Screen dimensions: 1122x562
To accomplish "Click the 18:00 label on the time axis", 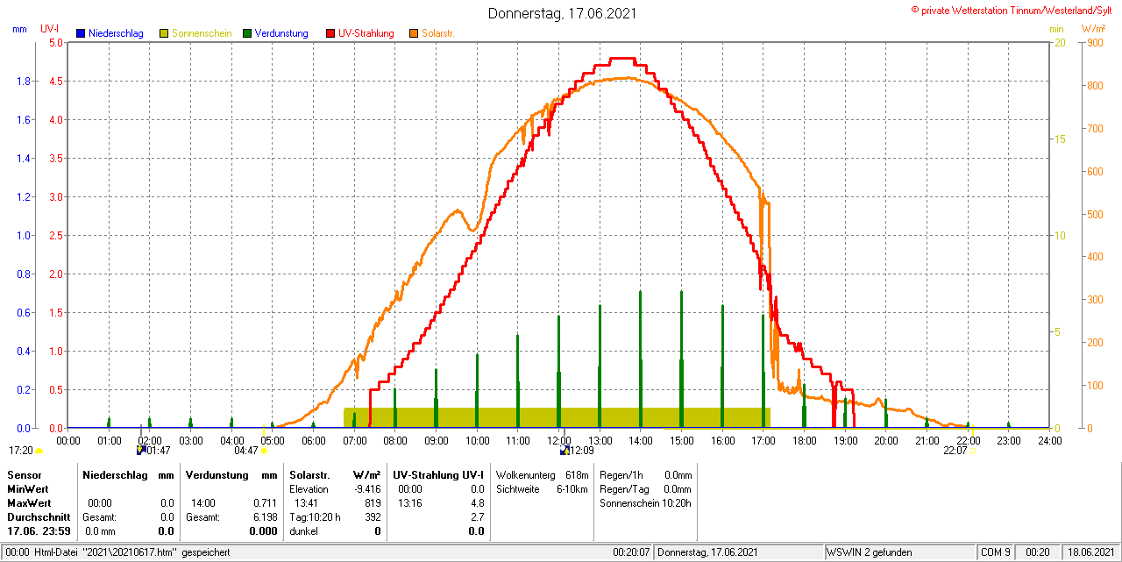I will (x=804, y=440).
